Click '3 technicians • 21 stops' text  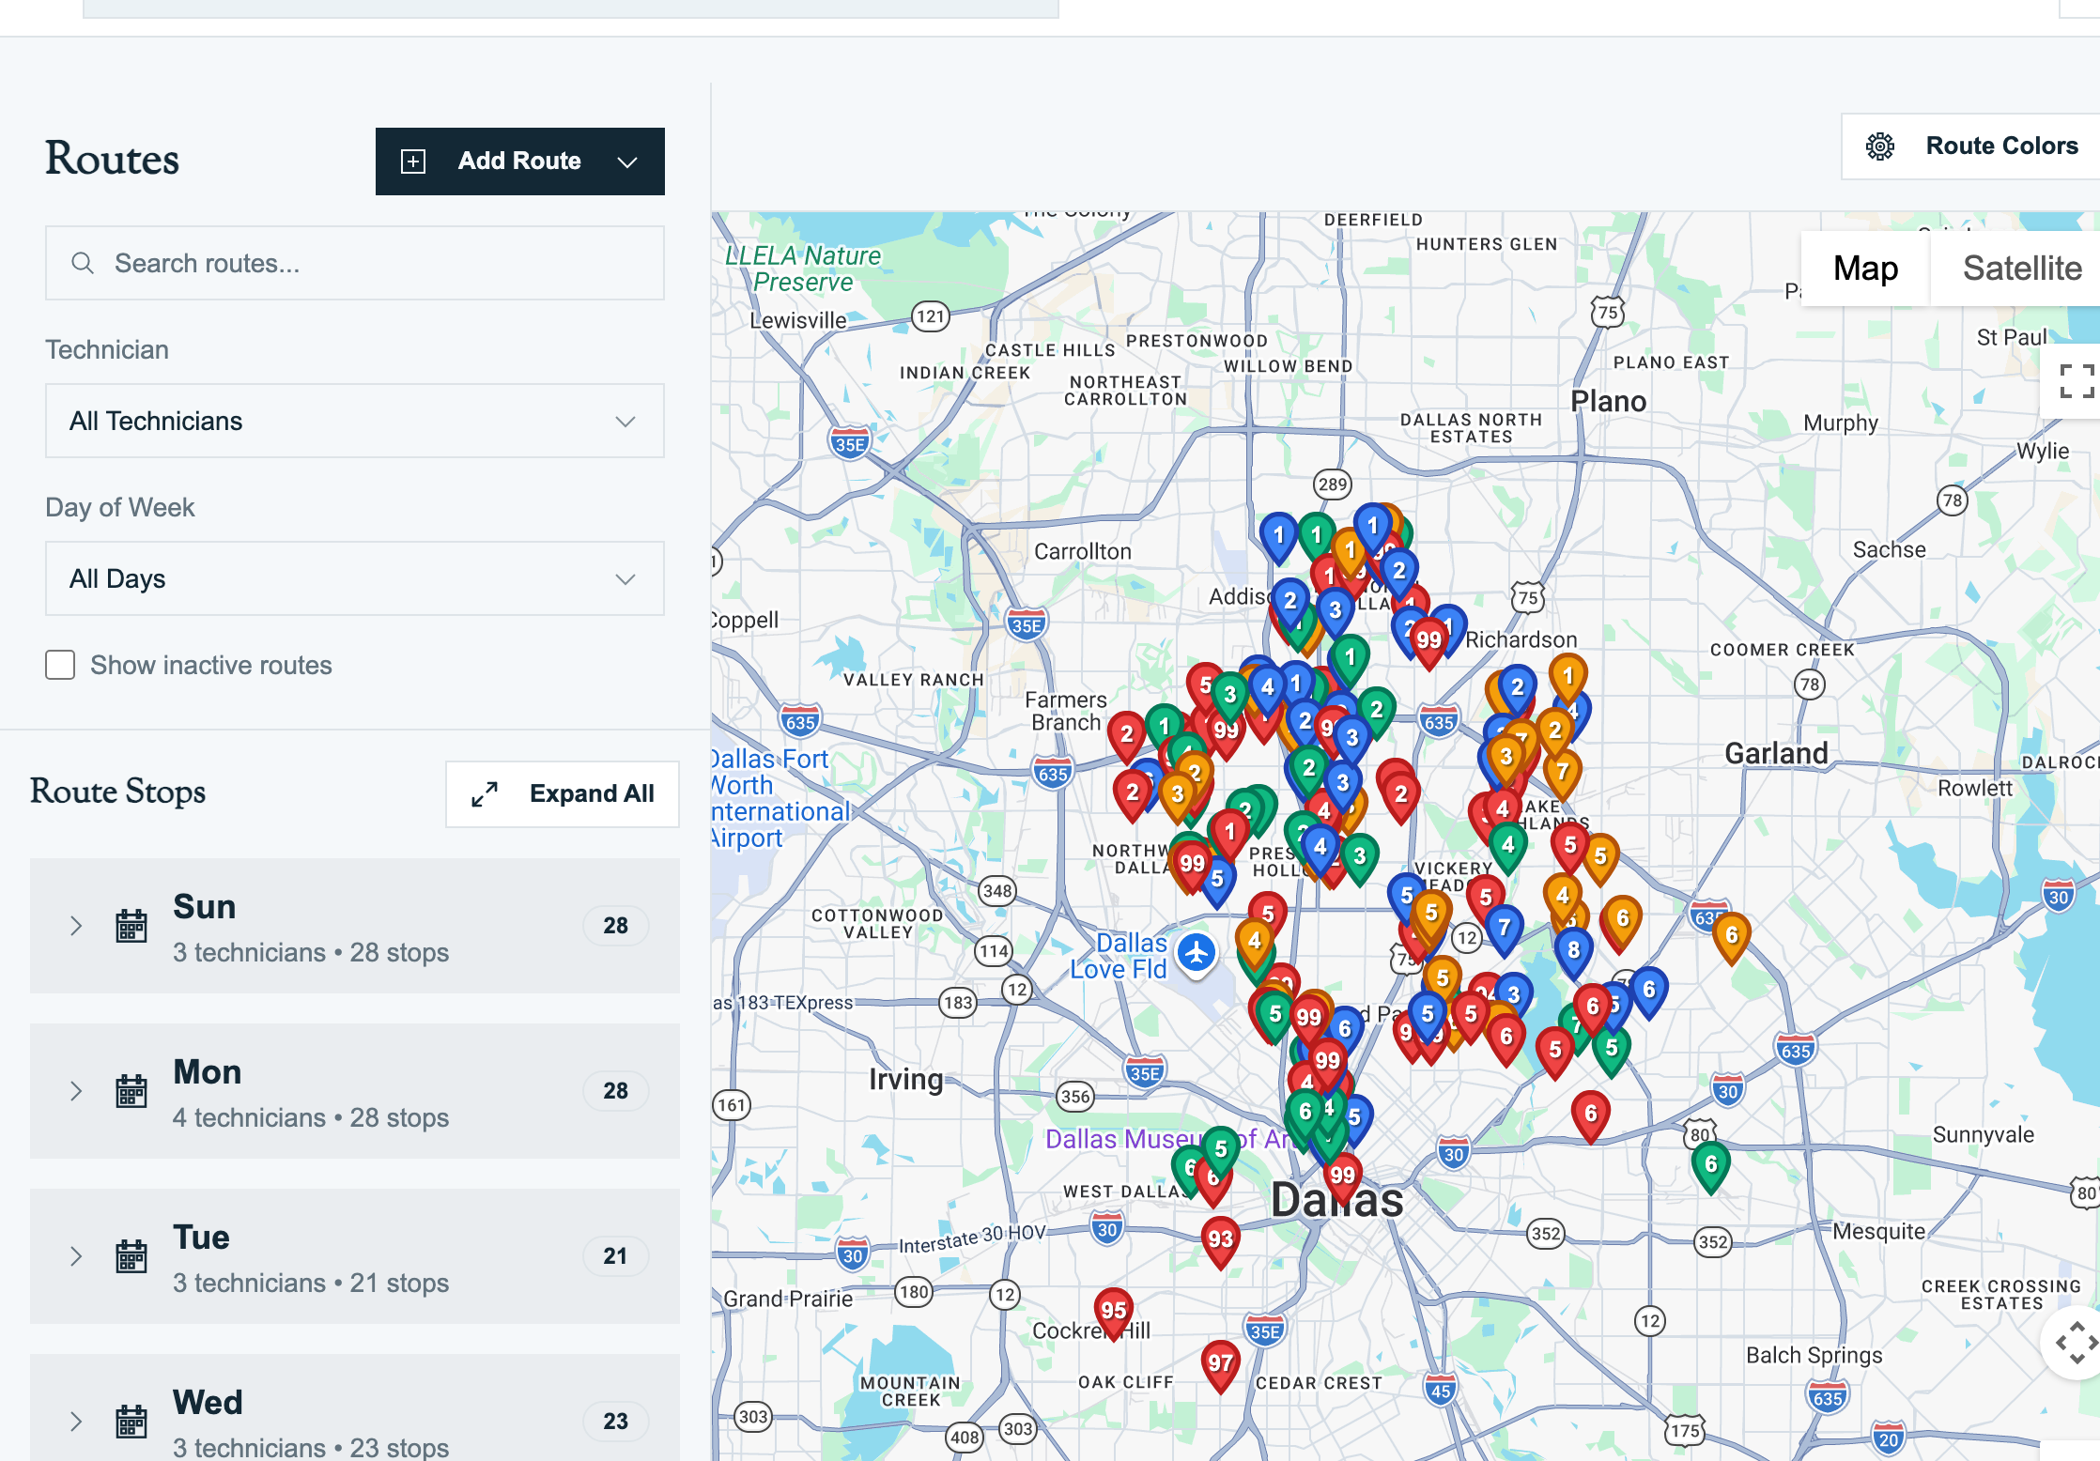(311, 1284)
